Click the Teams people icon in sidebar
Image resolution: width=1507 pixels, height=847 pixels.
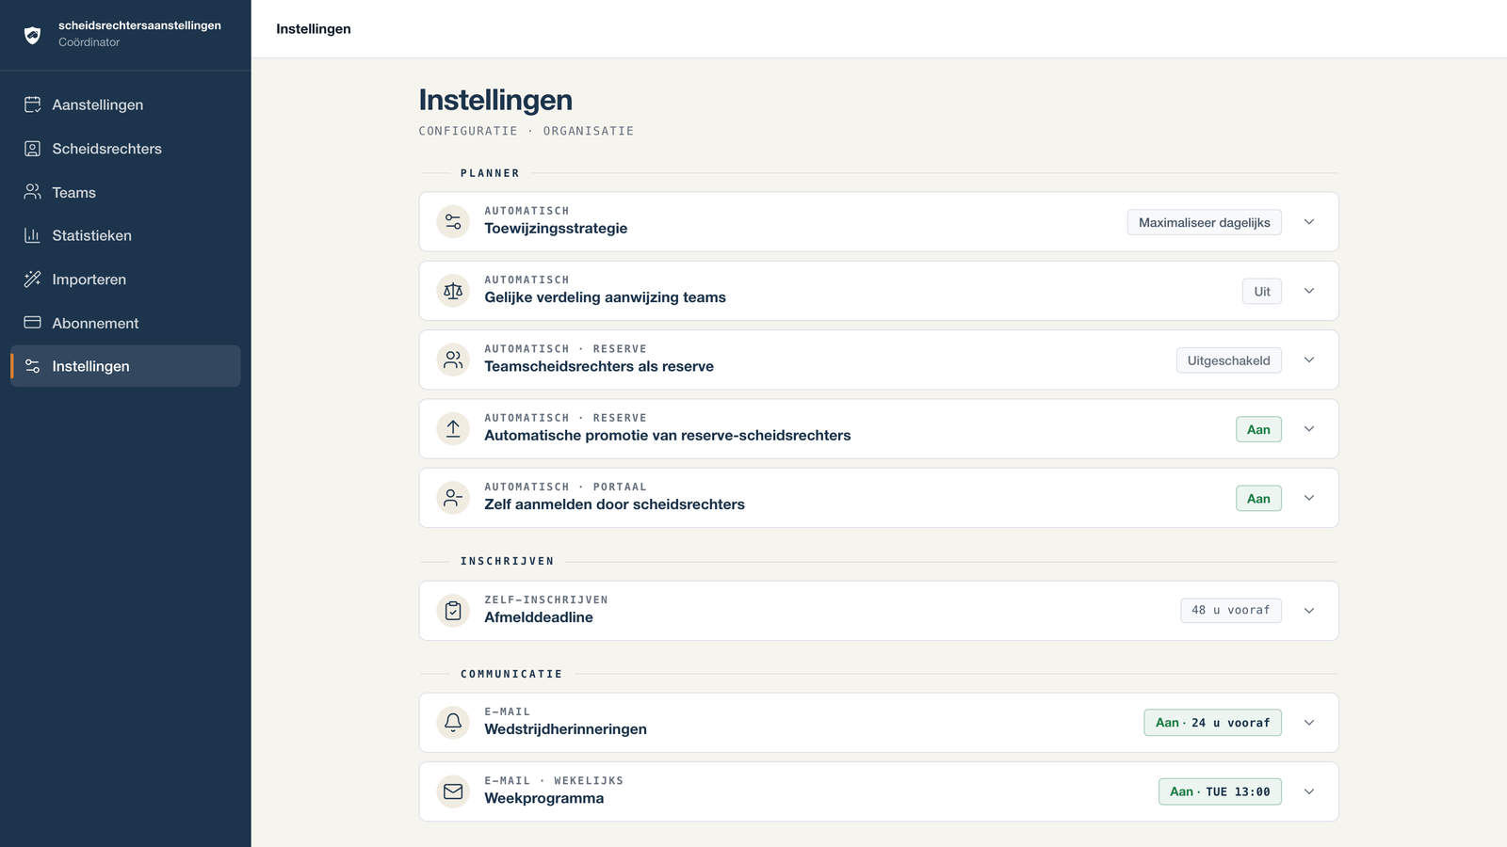point(32,192)
